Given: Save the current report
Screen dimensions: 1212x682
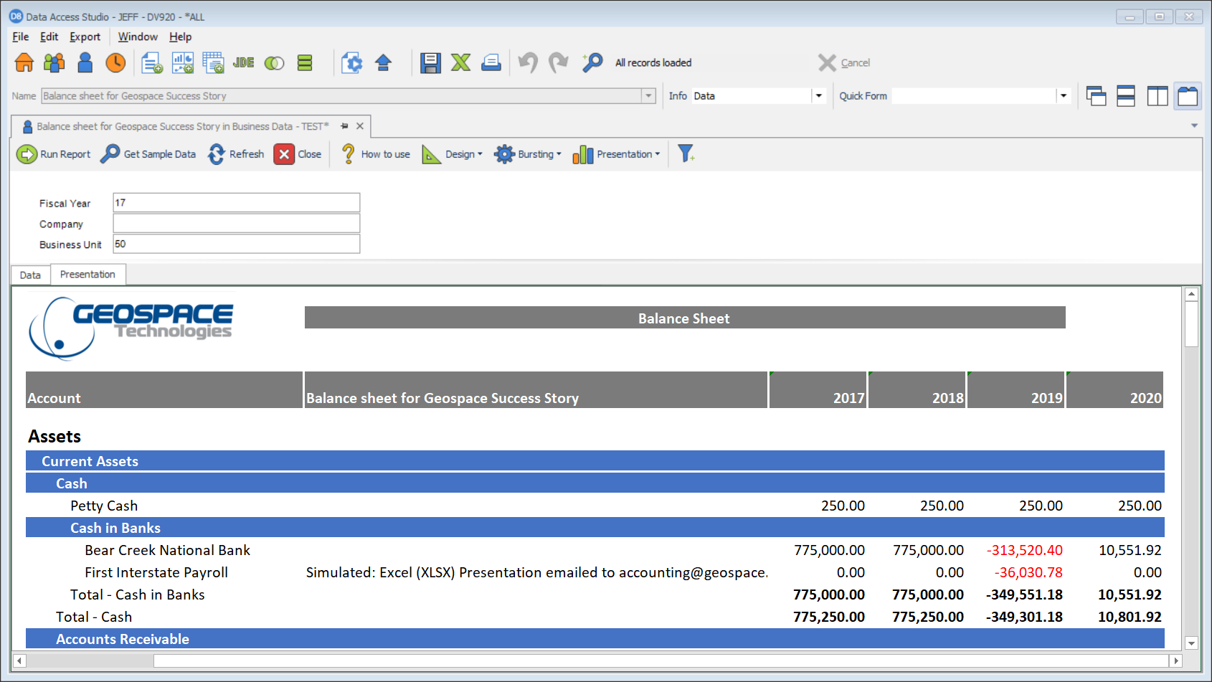Looking at the screenshot, I should tap(430, 62).
